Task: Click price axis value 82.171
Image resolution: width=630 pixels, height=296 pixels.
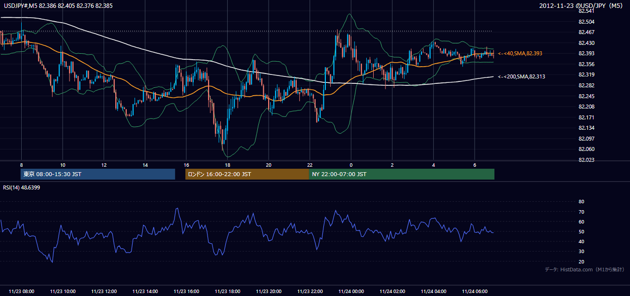Action: click(586, 117)
